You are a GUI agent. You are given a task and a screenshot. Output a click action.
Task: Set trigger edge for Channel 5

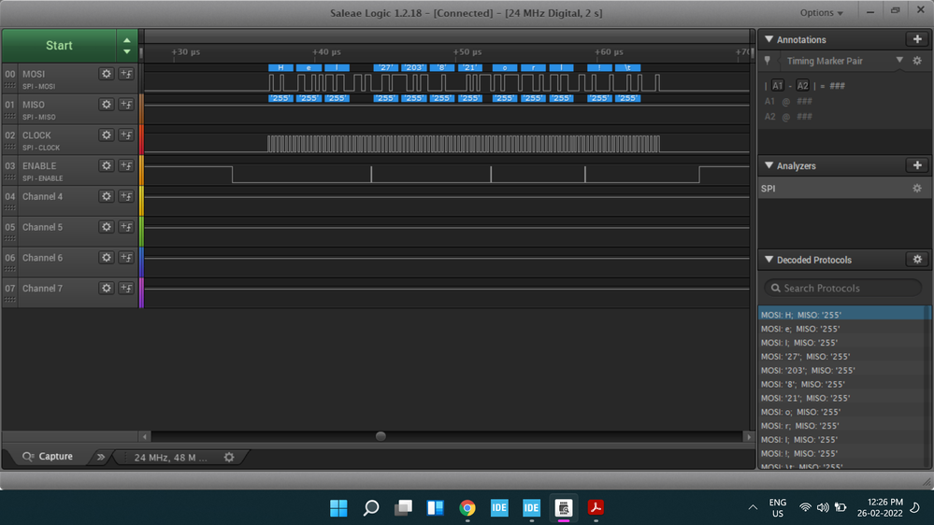point(126,227)
